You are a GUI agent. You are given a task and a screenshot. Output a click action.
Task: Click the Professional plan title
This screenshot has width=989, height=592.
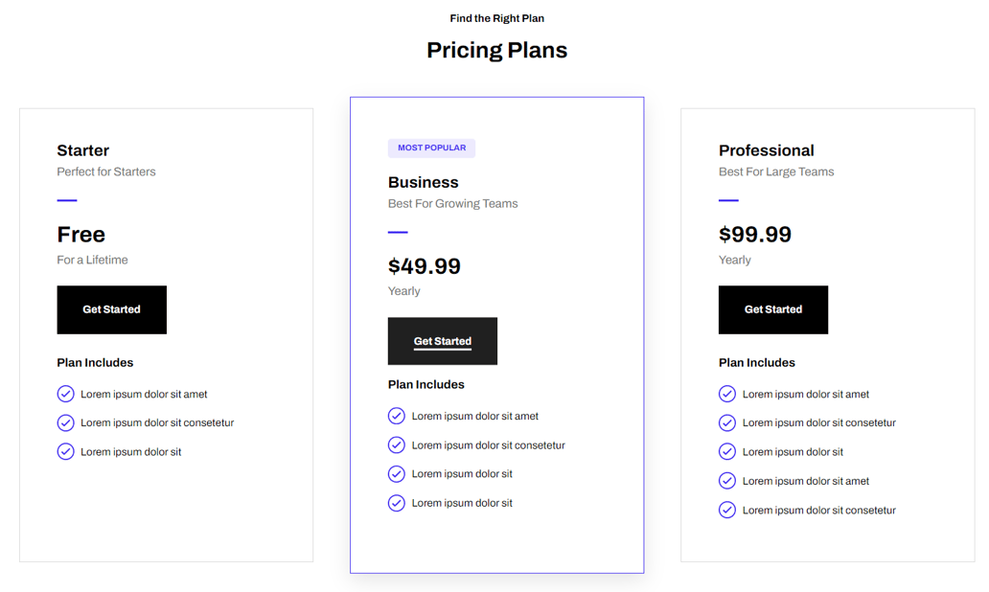pos(767,150)
